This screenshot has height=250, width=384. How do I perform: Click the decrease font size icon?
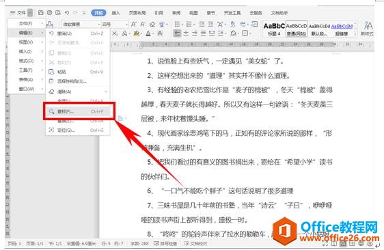(x=143, y=24)
